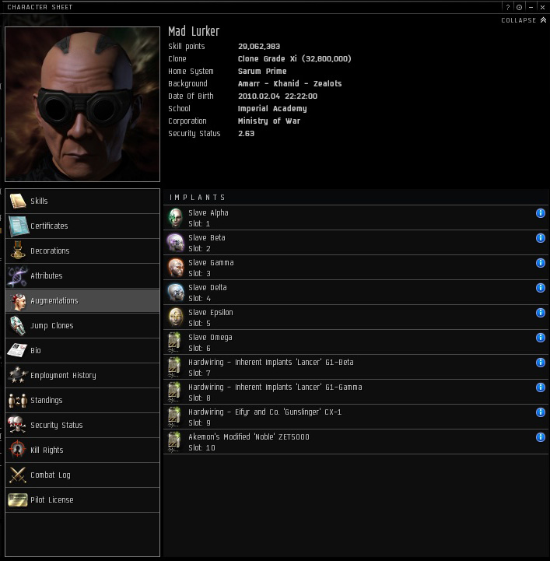Select the Slave Alpha row text
550x561 pixels.
pos(208,213)
